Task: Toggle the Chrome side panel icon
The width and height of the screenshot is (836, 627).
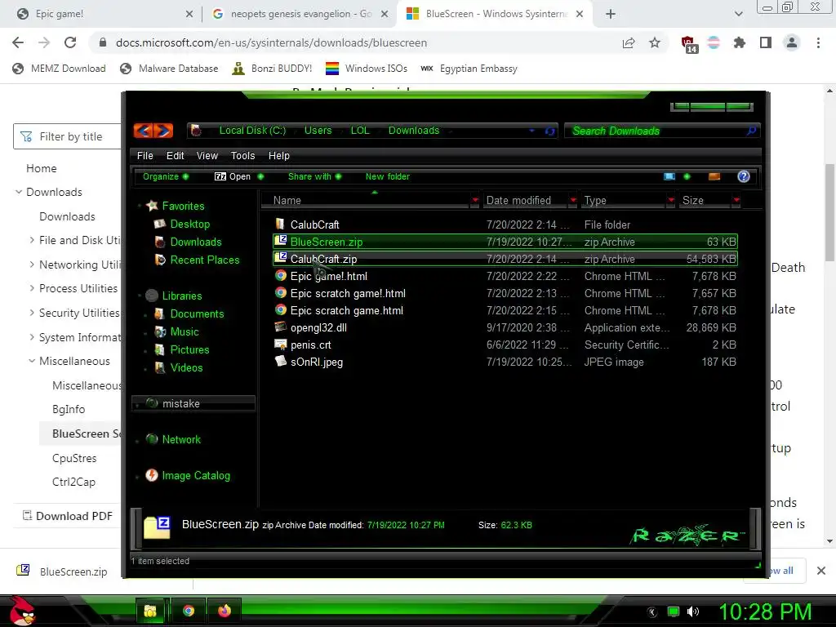Action: tap(766, 42)
